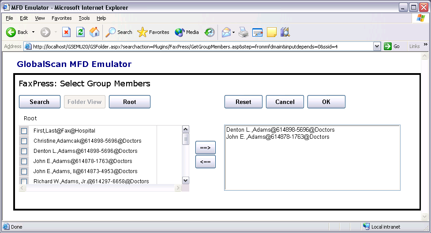Open the Tools menu
431x233 pixels.
[x=84, y=18]
